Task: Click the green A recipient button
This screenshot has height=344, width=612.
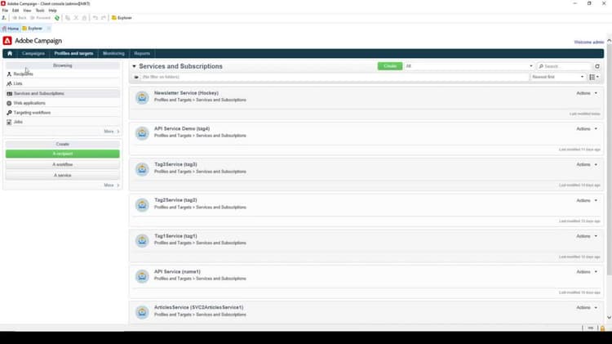Action: [63, 154]
